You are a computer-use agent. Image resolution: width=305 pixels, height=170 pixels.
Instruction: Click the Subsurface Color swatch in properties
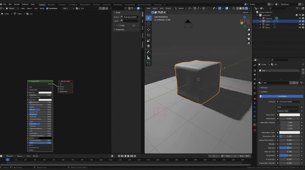(x=289, y=133)
